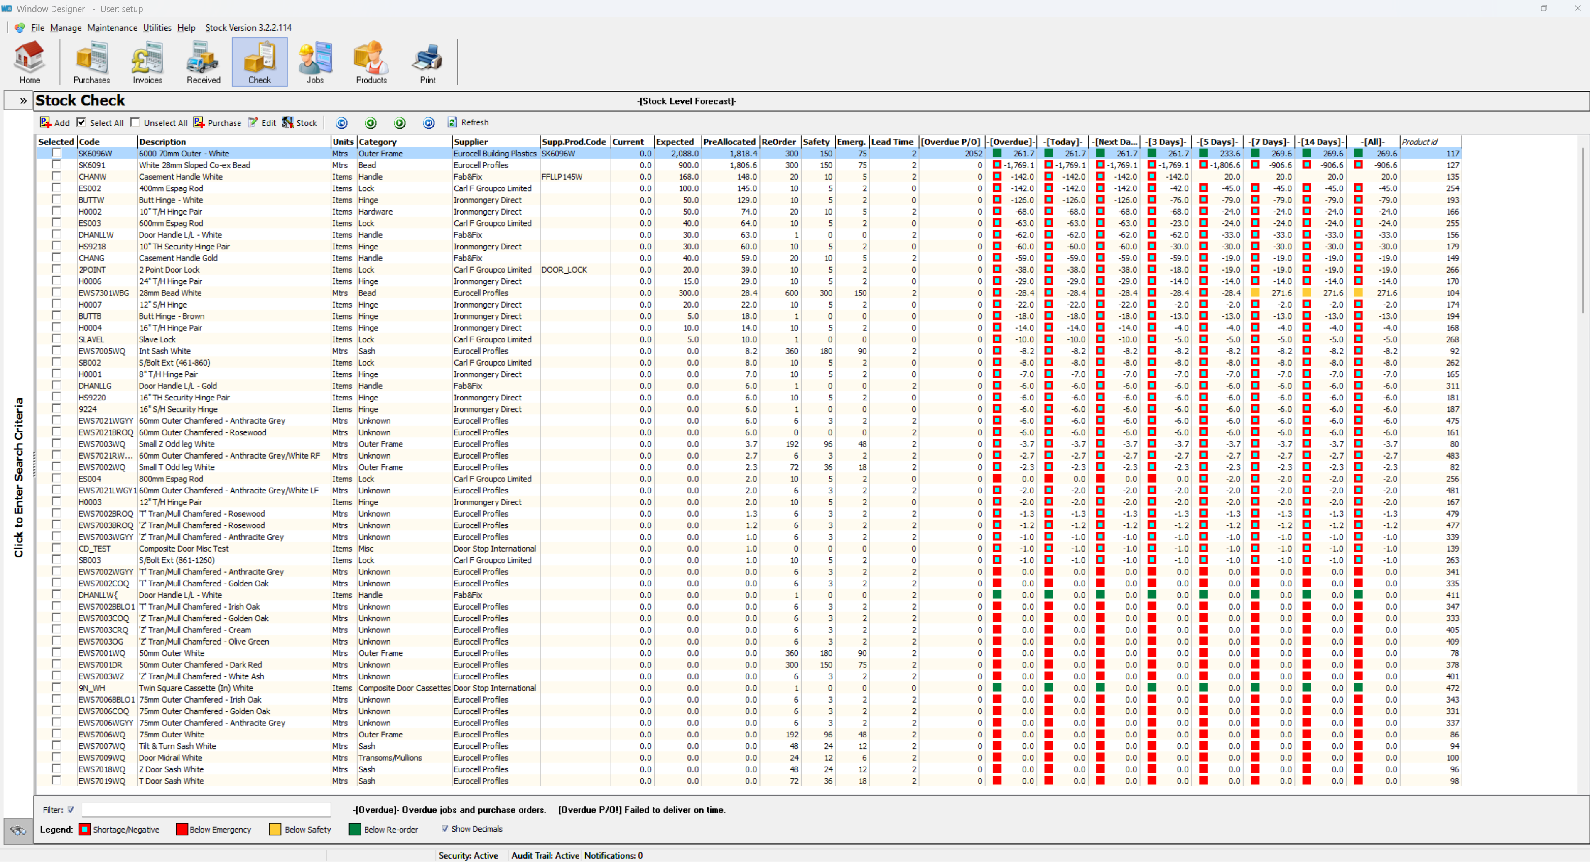Click the Below Safety yellow legend swatch
The image size is (1590, 862).
tap(275, 829)
